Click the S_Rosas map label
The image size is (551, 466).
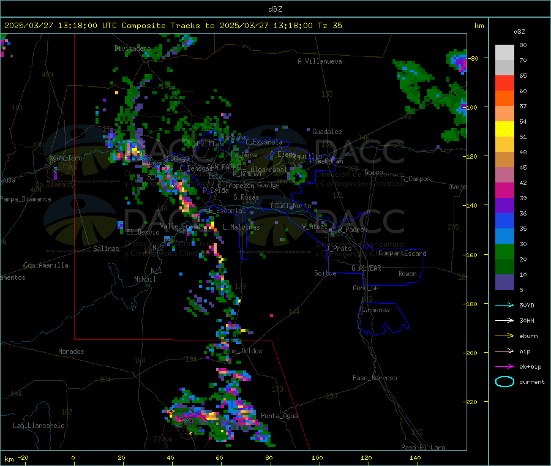pos(246,197)
